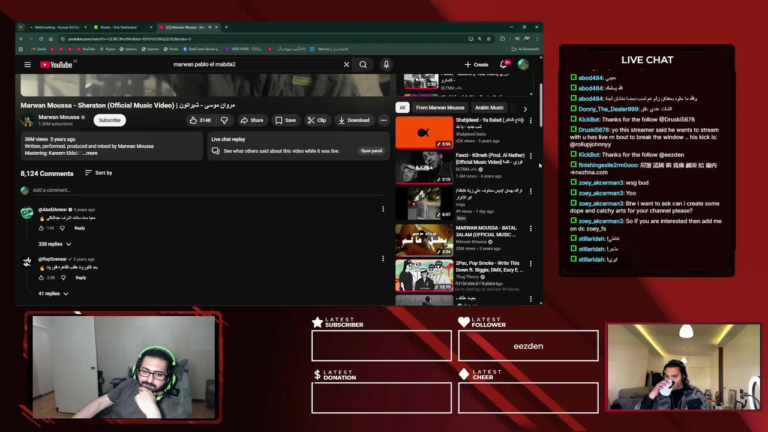The height and width of the screenshot is (432, 768).
Task: Expand 41 replies thread
Action: (x=53, y=293)
